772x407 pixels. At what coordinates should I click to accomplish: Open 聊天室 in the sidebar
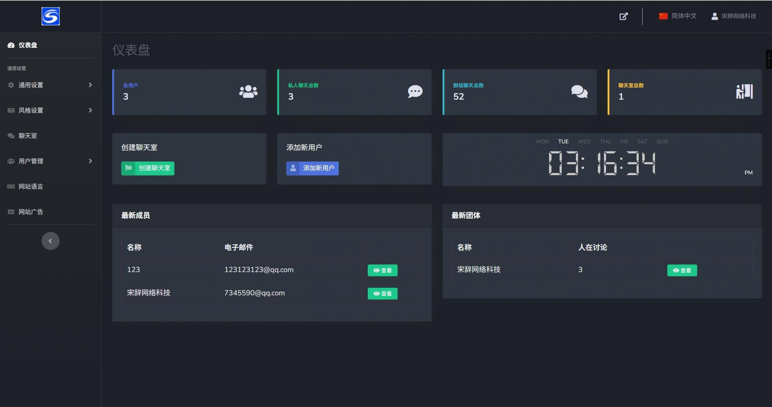28,136
